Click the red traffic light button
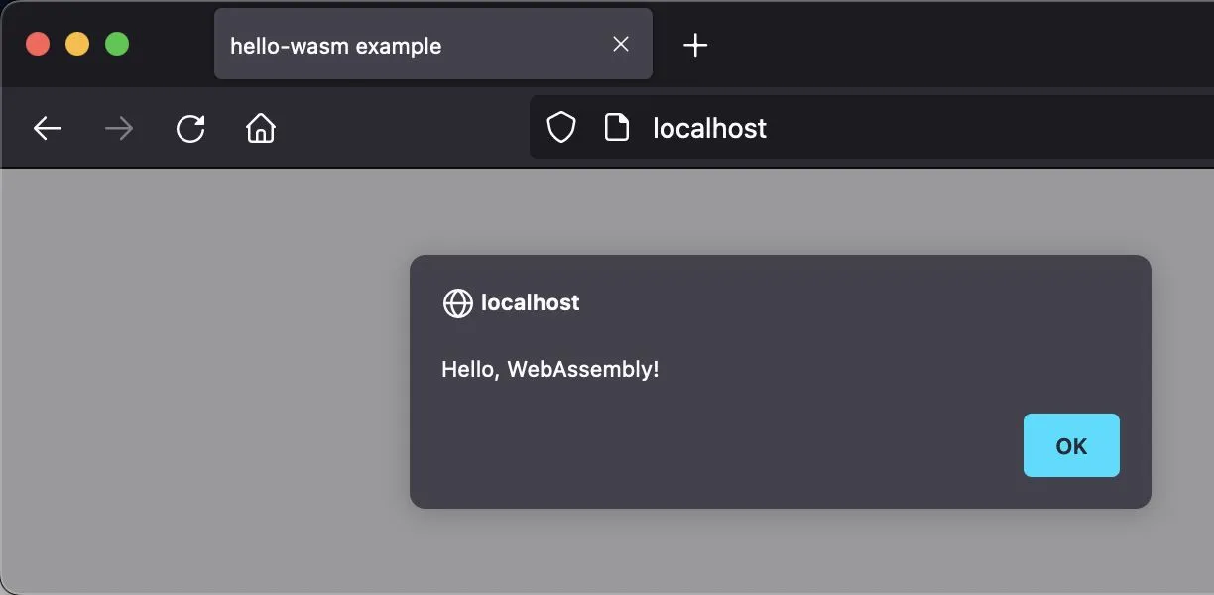The width and height of the screenshot is (1214, 595). pos(37,43)
